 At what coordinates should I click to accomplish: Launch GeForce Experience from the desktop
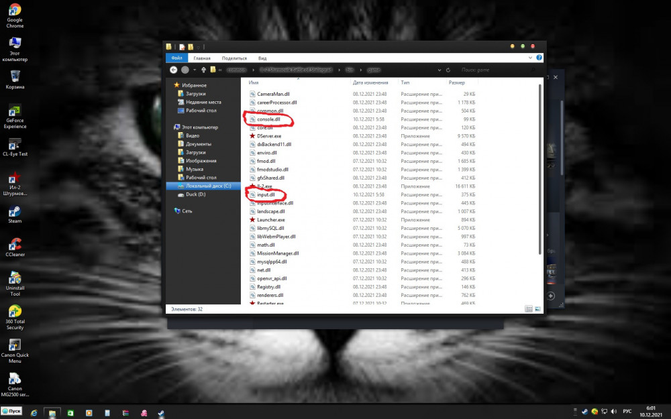15,116
